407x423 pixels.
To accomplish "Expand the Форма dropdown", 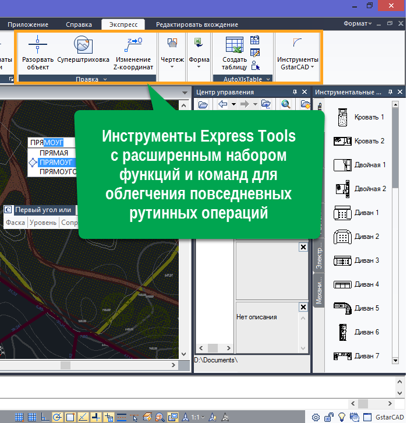I will click(199, 67).
